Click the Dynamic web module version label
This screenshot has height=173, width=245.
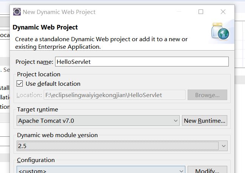tap(57, 135)
